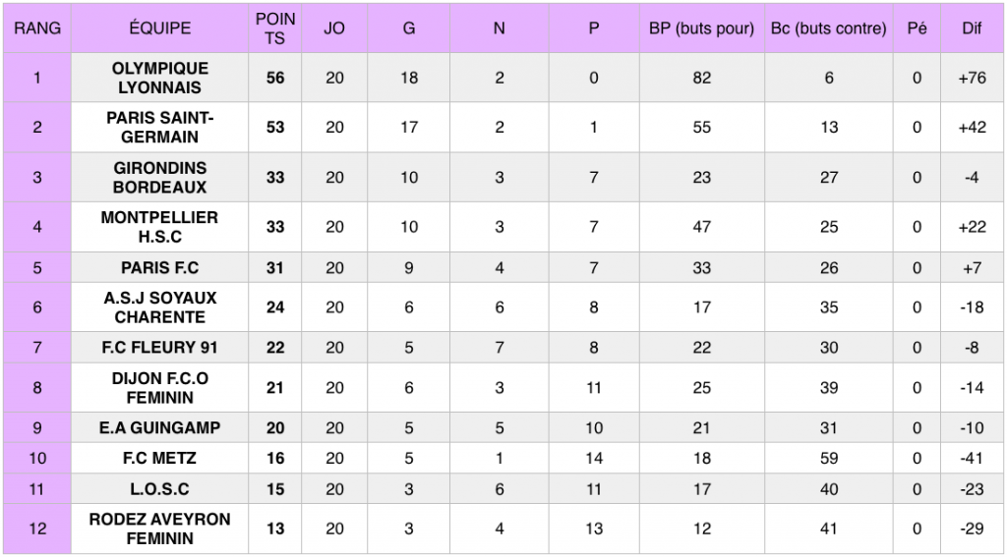This screenshot has width=1007, height=557.
Task: Select the 56 points cell for Lyon
Action: (x=275, y=78)
